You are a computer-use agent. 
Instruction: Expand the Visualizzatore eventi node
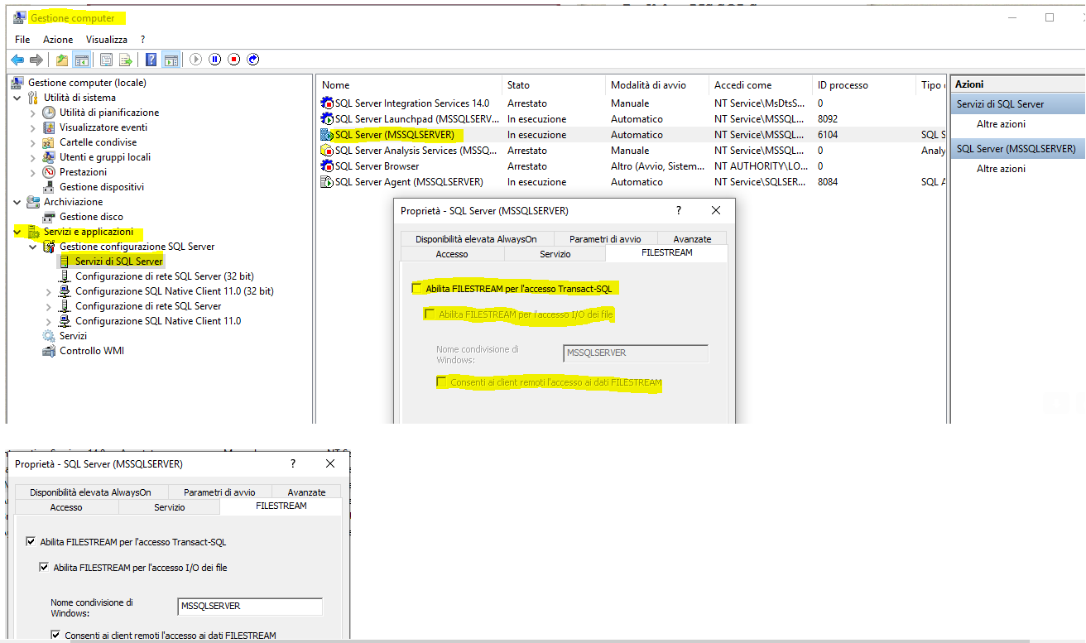(33, 127)
